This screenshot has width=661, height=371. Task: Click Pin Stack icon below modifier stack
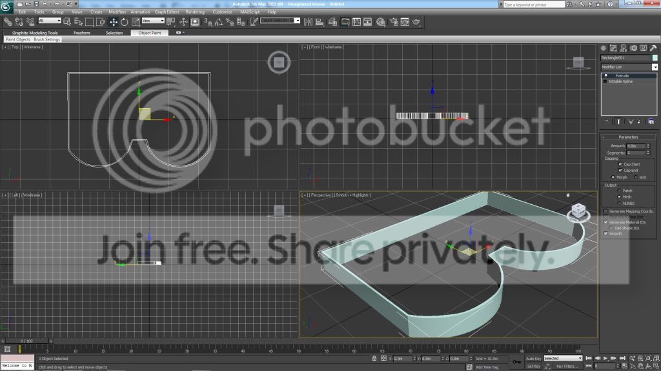coord(607,122)
